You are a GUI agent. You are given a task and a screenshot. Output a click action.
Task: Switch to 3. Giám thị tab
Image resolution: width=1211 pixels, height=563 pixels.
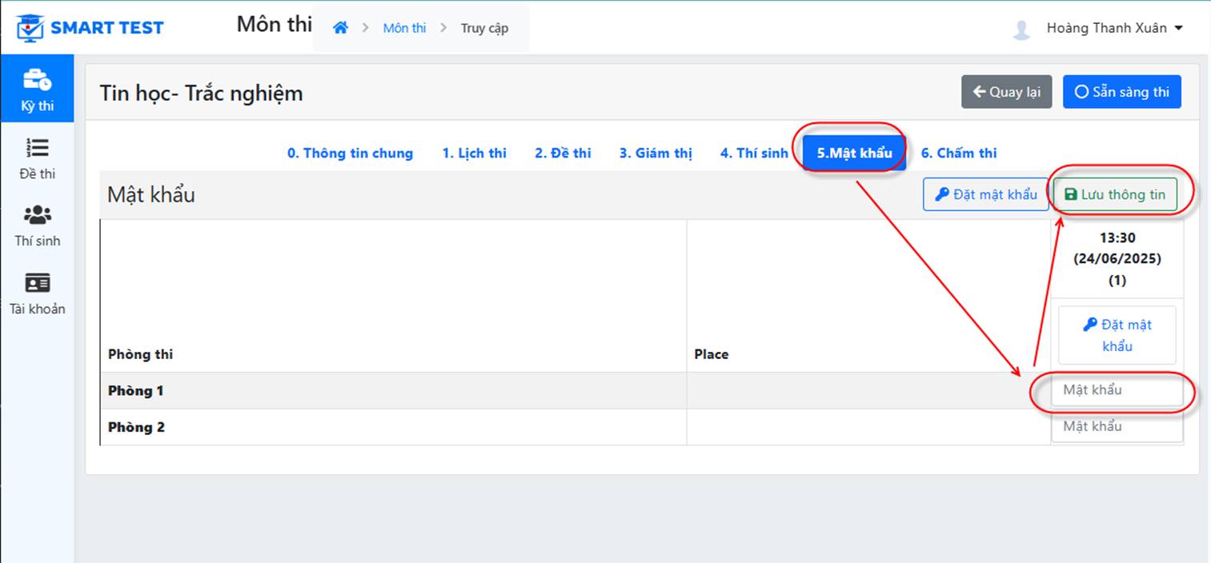656,153
